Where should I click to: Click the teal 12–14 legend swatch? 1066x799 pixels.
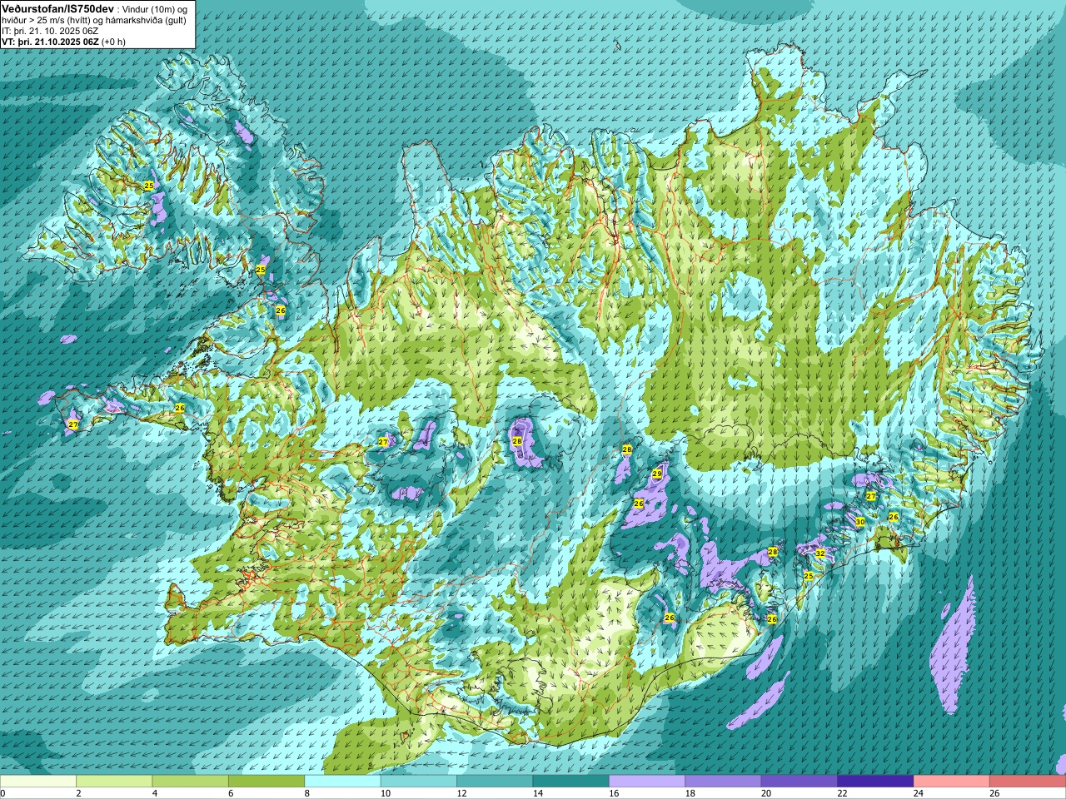click(495, 782)
